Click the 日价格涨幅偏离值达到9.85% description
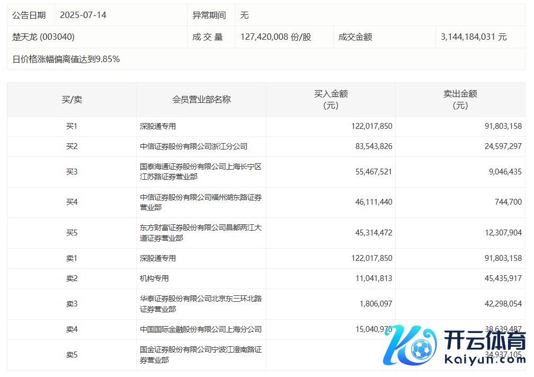Image resolution: width=534 pixels, height=377 pixels. tap(66, 59)
